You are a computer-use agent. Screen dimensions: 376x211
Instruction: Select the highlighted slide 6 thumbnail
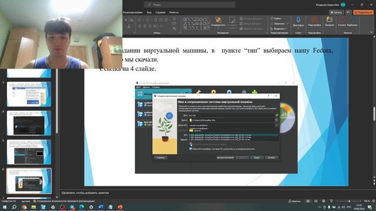29,181
